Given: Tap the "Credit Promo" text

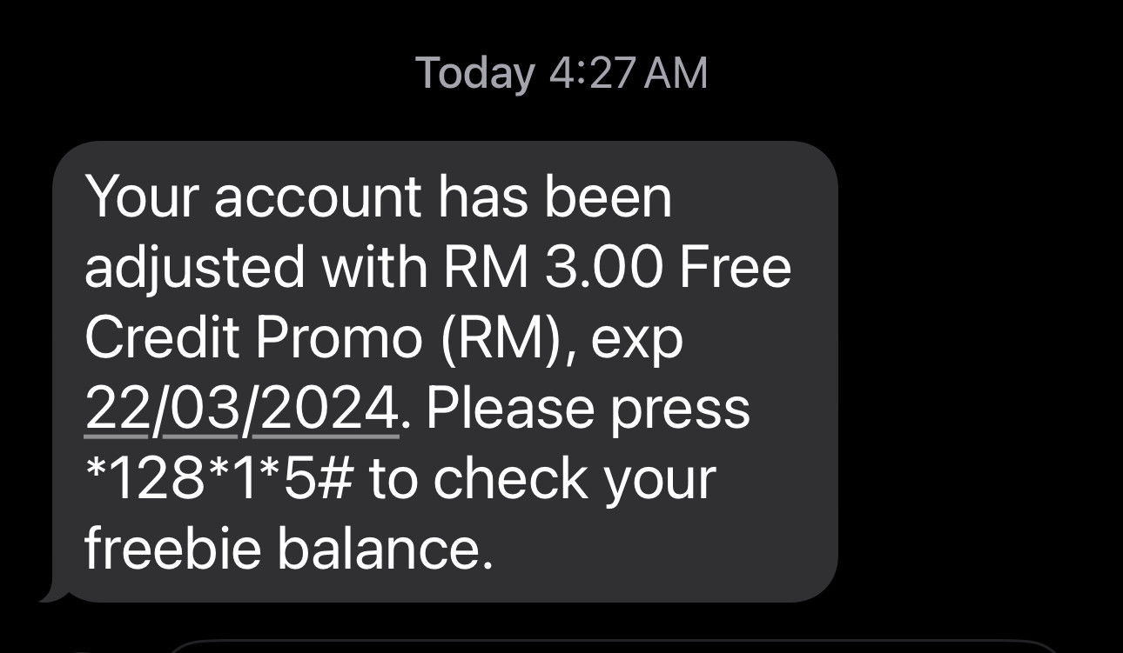Looking at the screenshot, I should click(253, 337).
